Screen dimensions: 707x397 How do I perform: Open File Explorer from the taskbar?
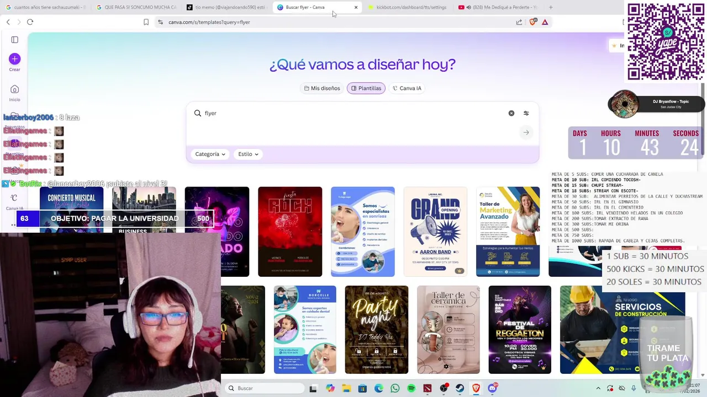tap(346, 388)
